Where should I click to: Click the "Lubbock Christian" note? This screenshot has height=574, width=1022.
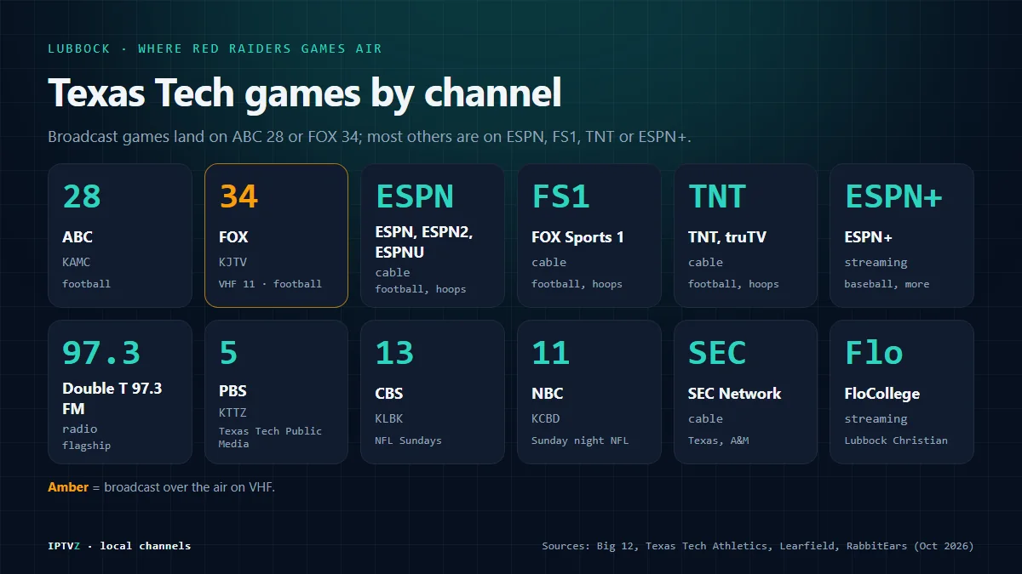tap(896, 440)
